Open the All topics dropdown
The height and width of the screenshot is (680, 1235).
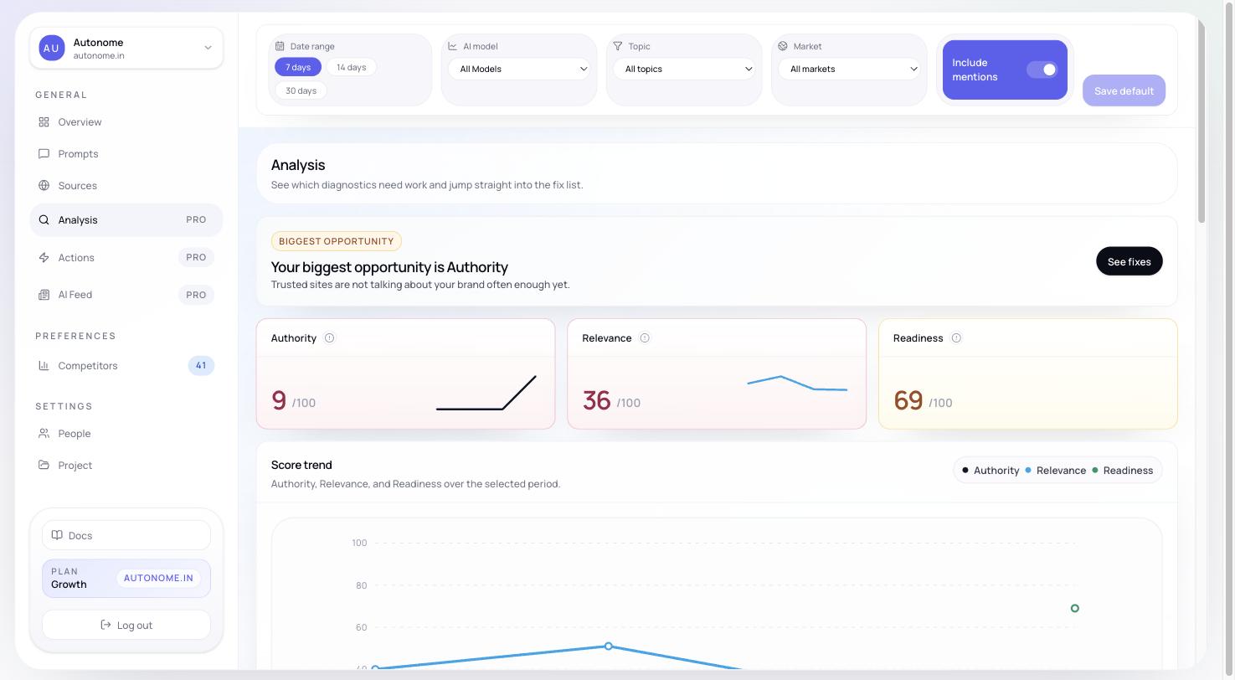684,70
